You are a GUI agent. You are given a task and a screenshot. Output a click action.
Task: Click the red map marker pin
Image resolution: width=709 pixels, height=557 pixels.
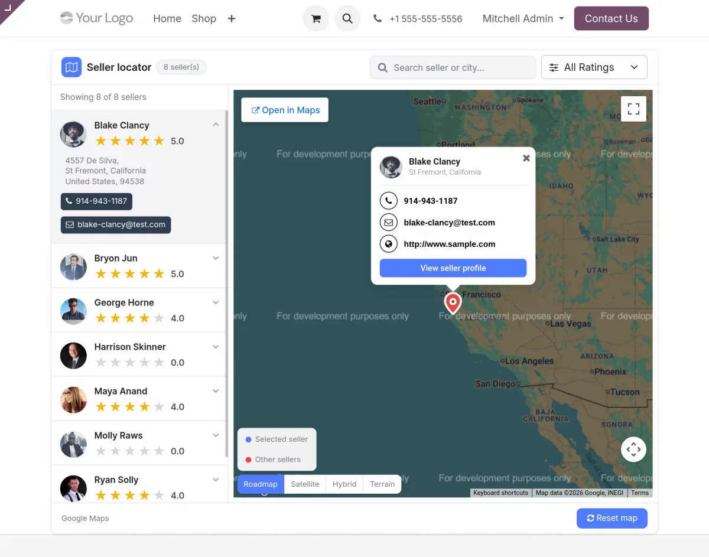click(x=453, y=302)
